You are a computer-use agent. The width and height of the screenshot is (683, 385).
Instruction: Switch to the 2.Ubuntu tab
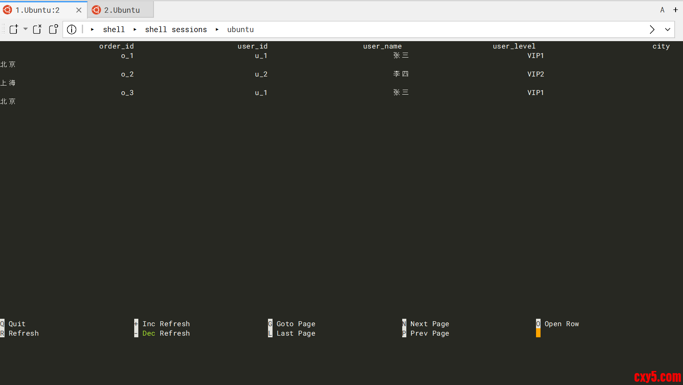[x=121, y=10]
